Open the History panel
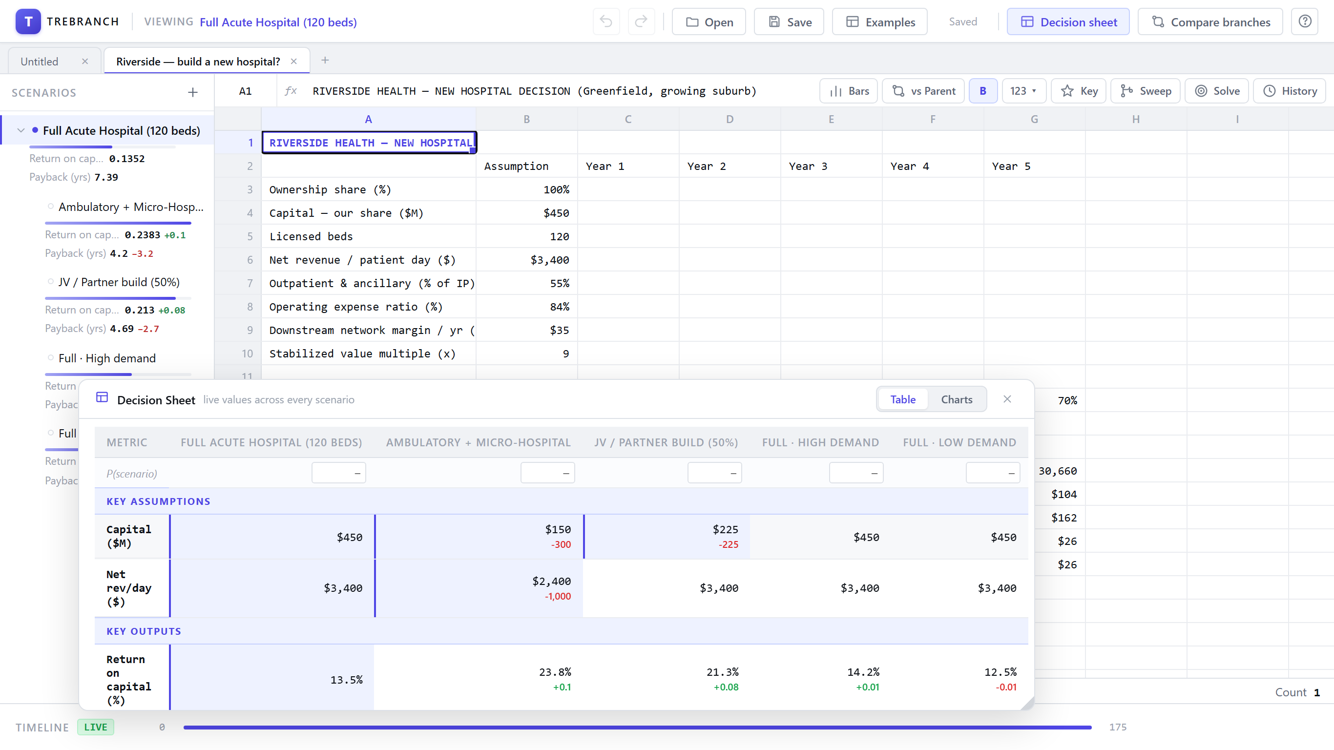Image resolution: width=1334 pixels, height=750 pixels. tap(1289, 91)
